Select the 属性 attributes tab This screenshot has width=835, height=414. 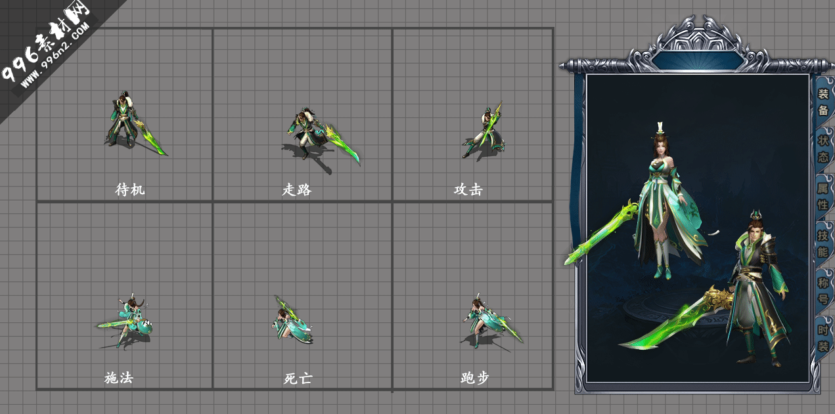(823, 196)
